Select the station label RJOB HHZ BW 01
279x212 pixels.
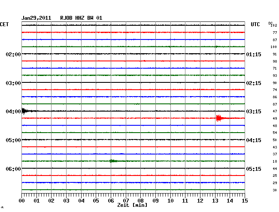[81, 18]
